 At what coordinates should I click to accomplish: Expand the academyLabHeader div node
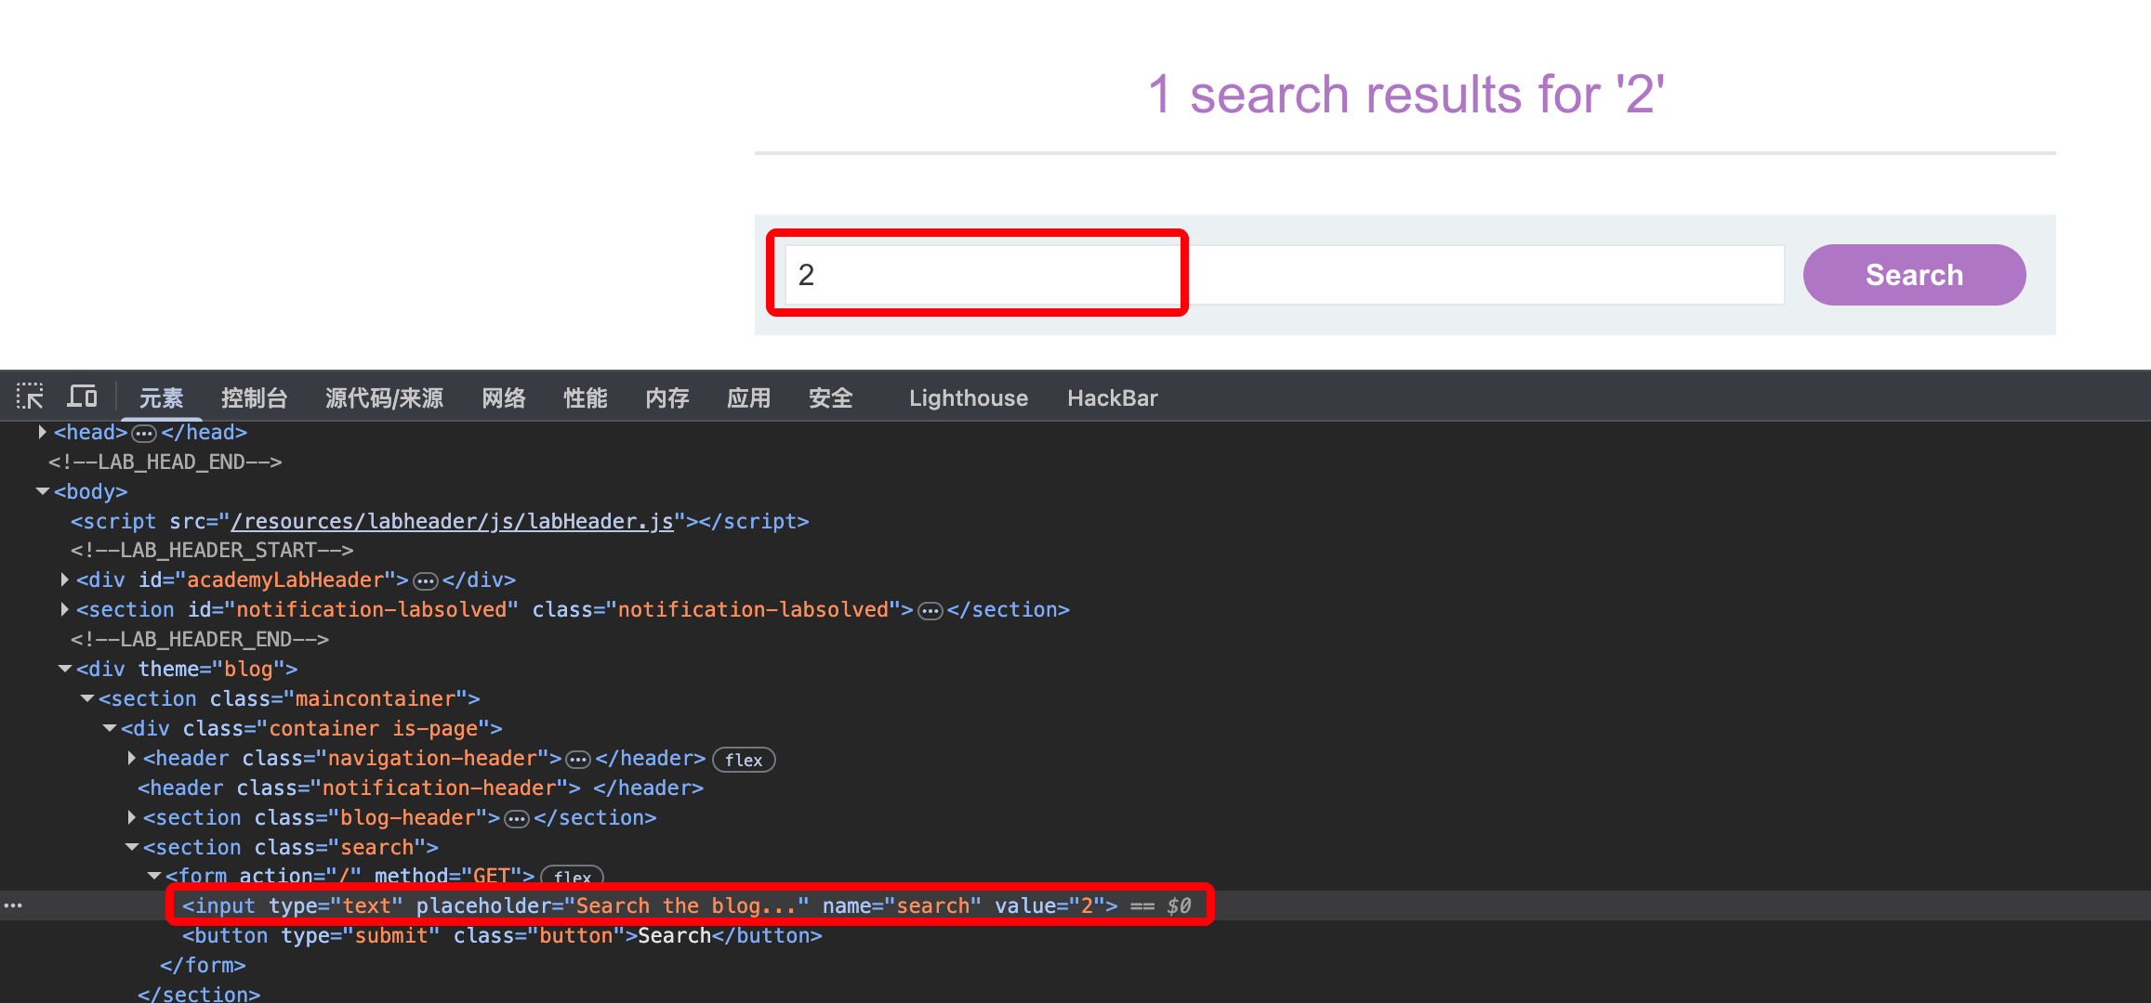[65, 580]
